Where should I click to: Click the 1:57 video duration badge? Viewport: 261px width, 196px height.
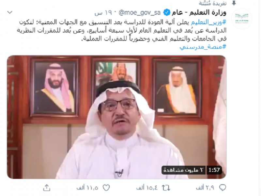[214, 170]
